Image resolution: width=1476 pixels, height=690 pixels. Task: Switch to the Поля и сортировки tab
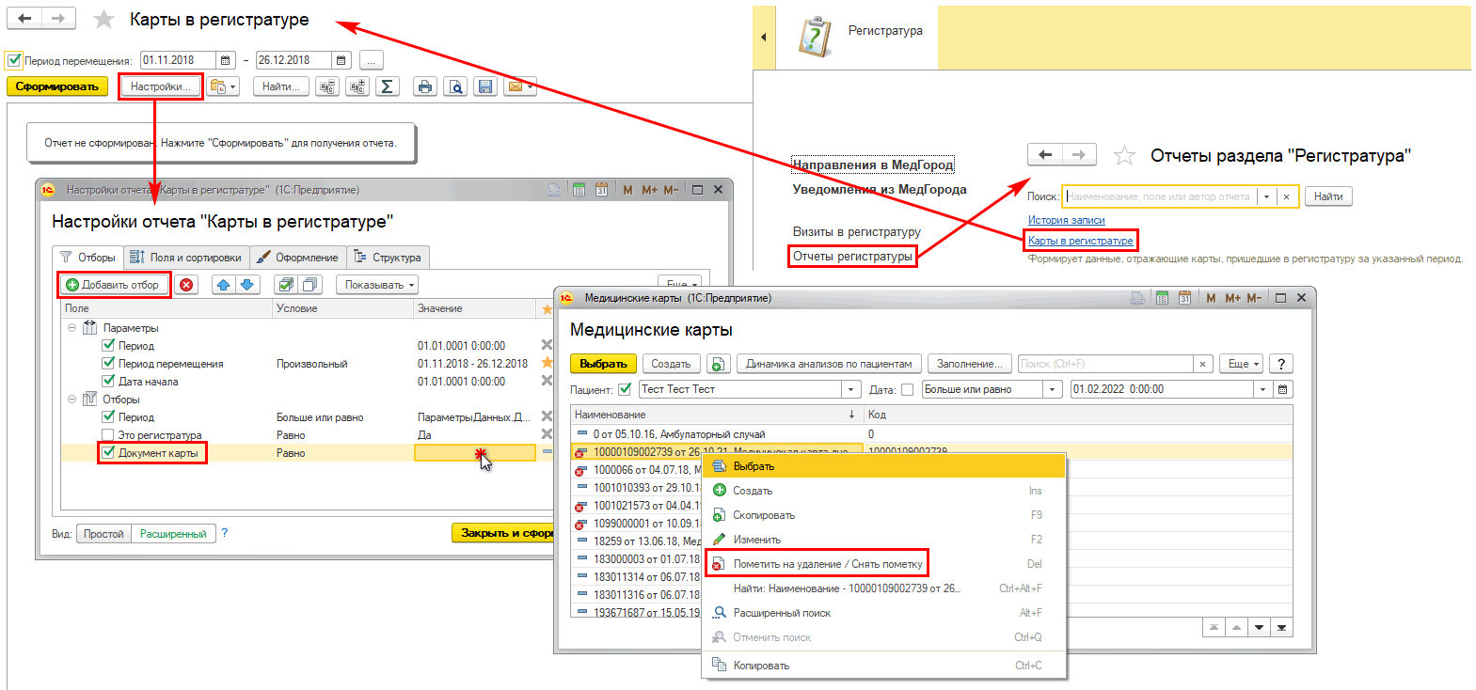click(186, 258)
